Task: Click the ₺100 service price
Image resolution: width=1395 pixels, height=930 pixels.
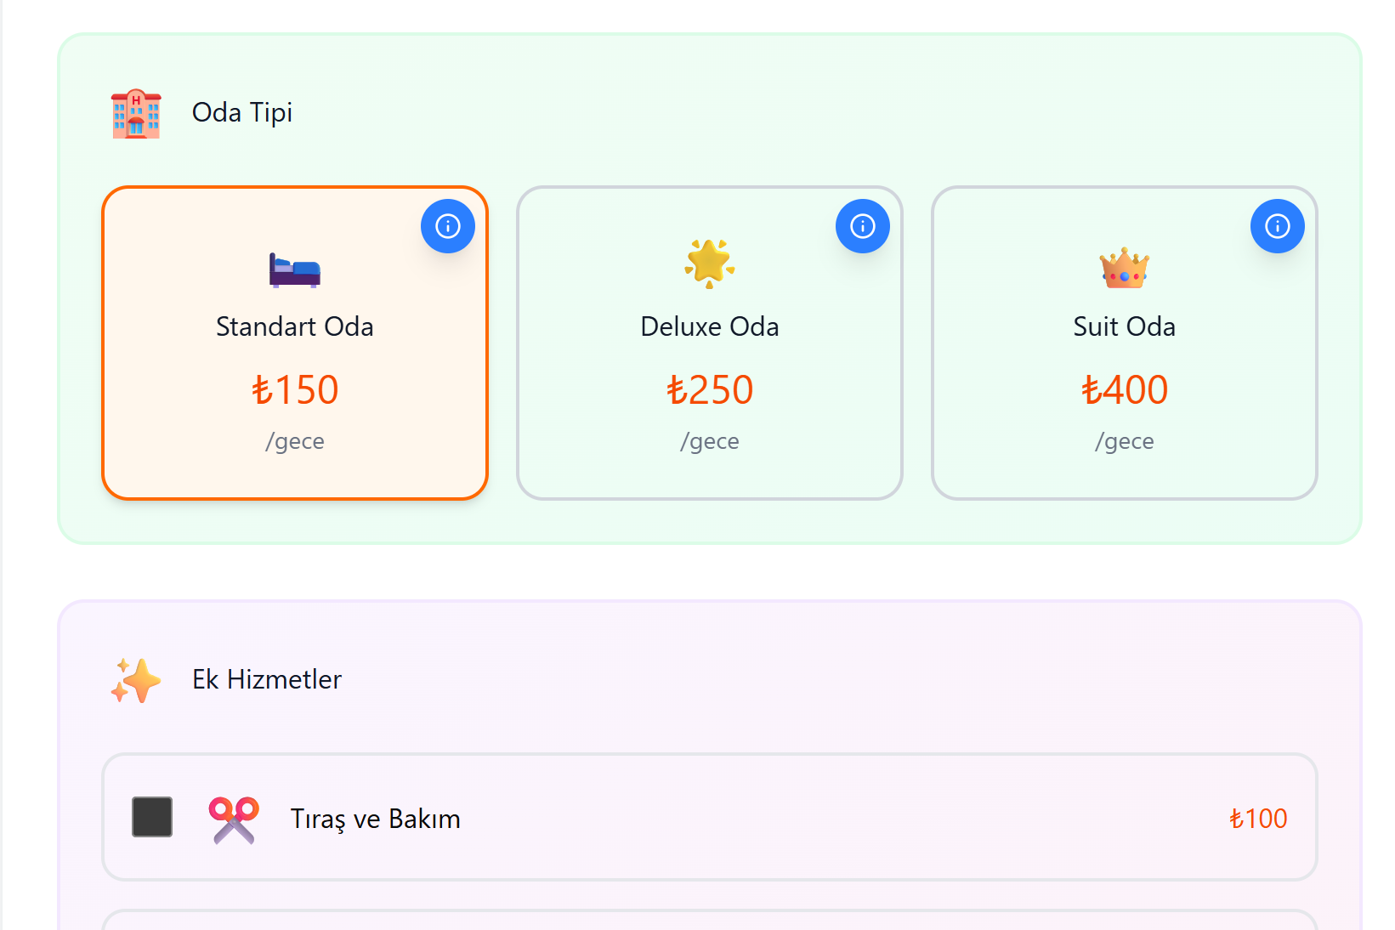Action: coord(1258,819)
